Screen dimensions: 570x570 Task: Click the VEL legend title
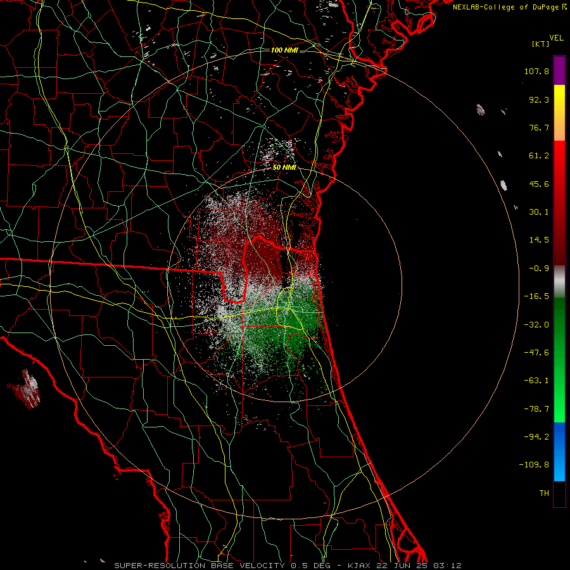click(556, 37)
